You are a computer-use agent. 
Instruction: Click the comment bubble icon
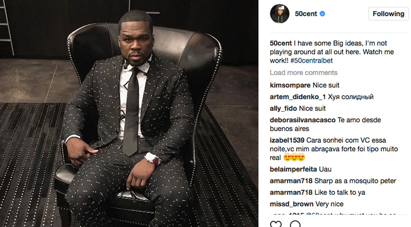(x=295, y=224)
